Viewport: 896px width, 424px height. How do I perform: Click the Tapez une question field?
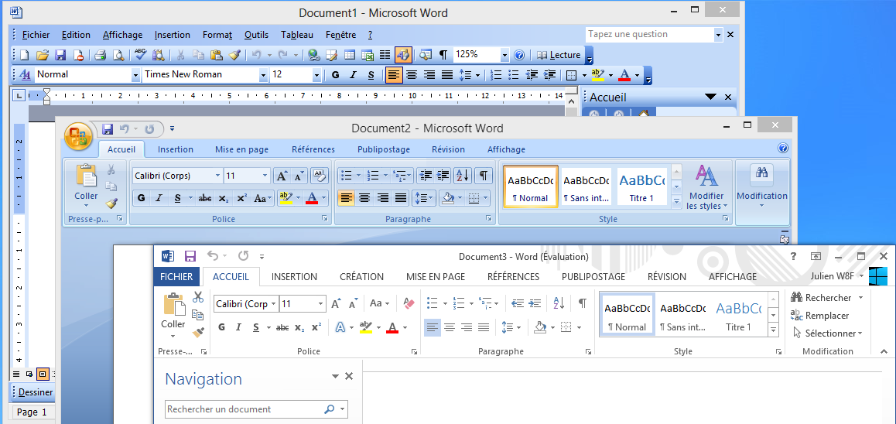[x=649, y=34]
